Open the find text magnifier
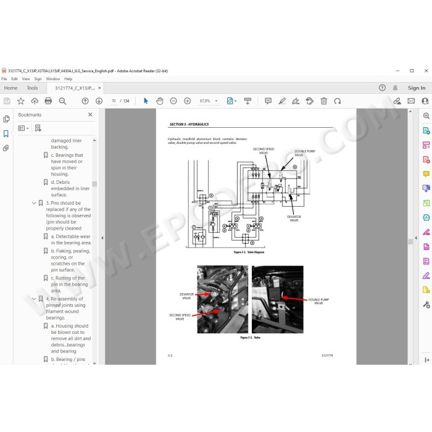 [62, 101]
